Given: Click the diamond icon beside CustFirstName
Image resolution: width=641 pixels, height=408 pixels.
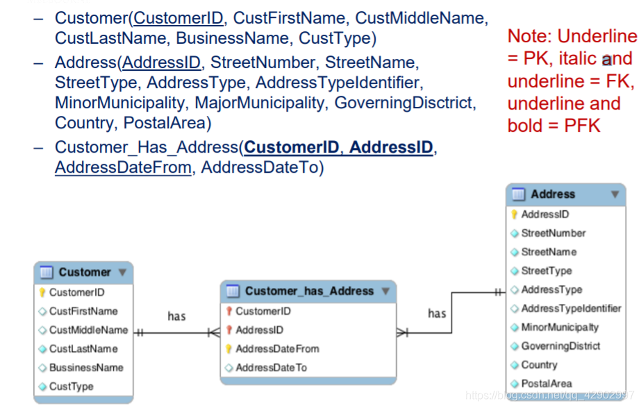Looking at the screenshot, I should click(42, 312).
